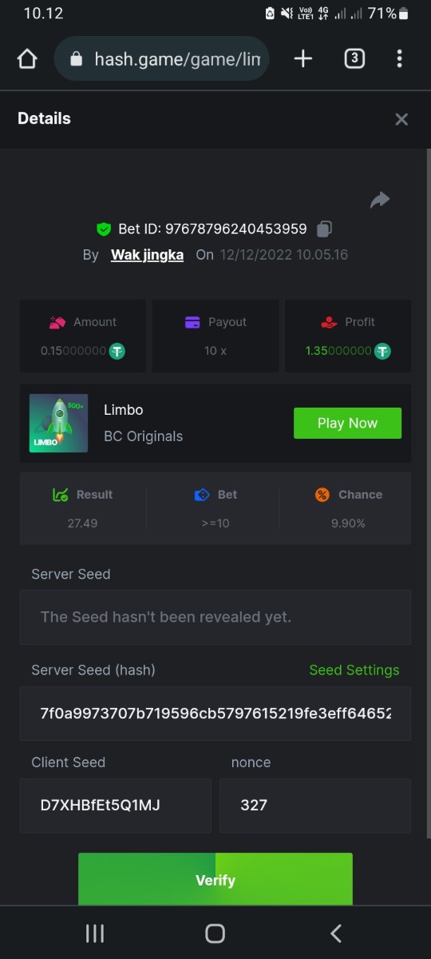Open a new tab with the plus icon
This screenshot has height=959, width=431.
(303, 58)
